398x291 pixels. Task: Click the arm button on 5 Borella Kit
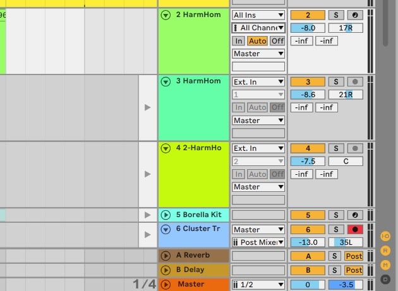pos(355,215)
